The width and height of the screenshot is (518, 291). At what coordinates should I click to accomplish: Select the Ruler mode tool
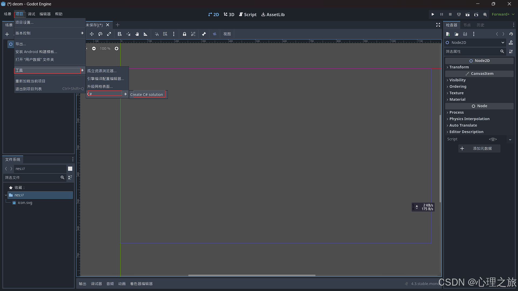pos(145,34)
